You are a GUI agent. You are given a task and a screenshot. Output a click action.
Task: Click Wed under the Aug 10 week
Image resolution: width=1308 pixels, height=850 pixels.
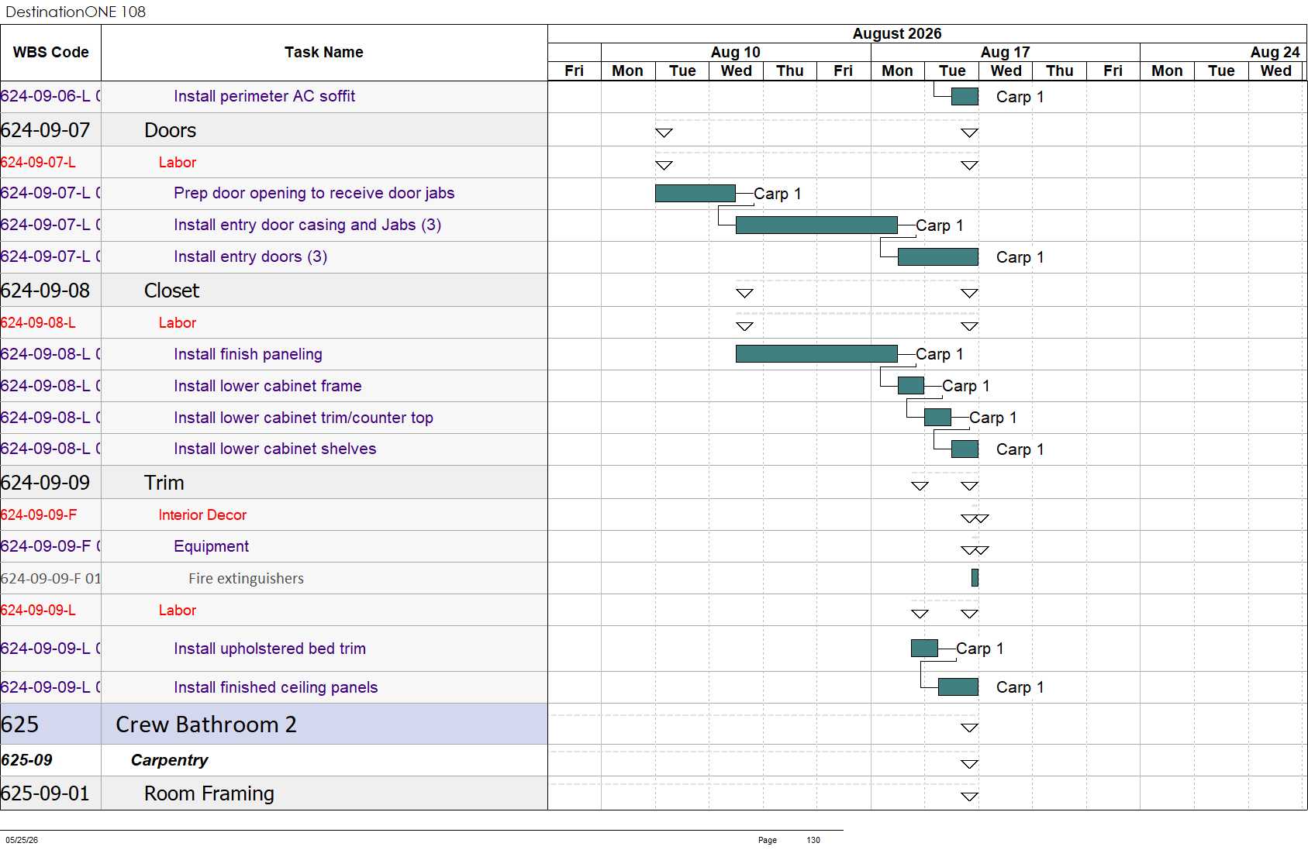(x=737, y=71)
